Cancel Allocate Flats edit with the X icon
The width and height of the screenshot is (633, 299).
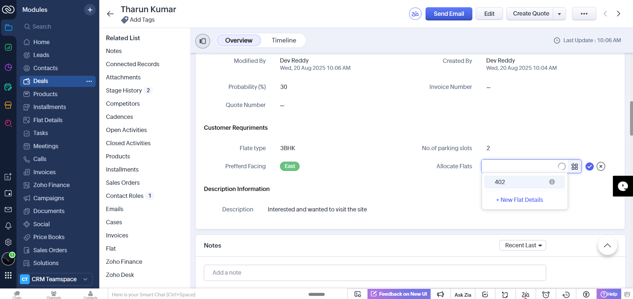pos(601,167)
